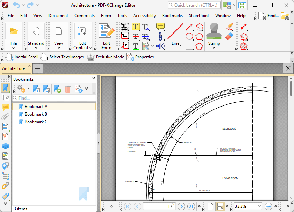Open the Comments menu
Image resolution: width=294 pixels, height=212 pixels.
point(84,16)
